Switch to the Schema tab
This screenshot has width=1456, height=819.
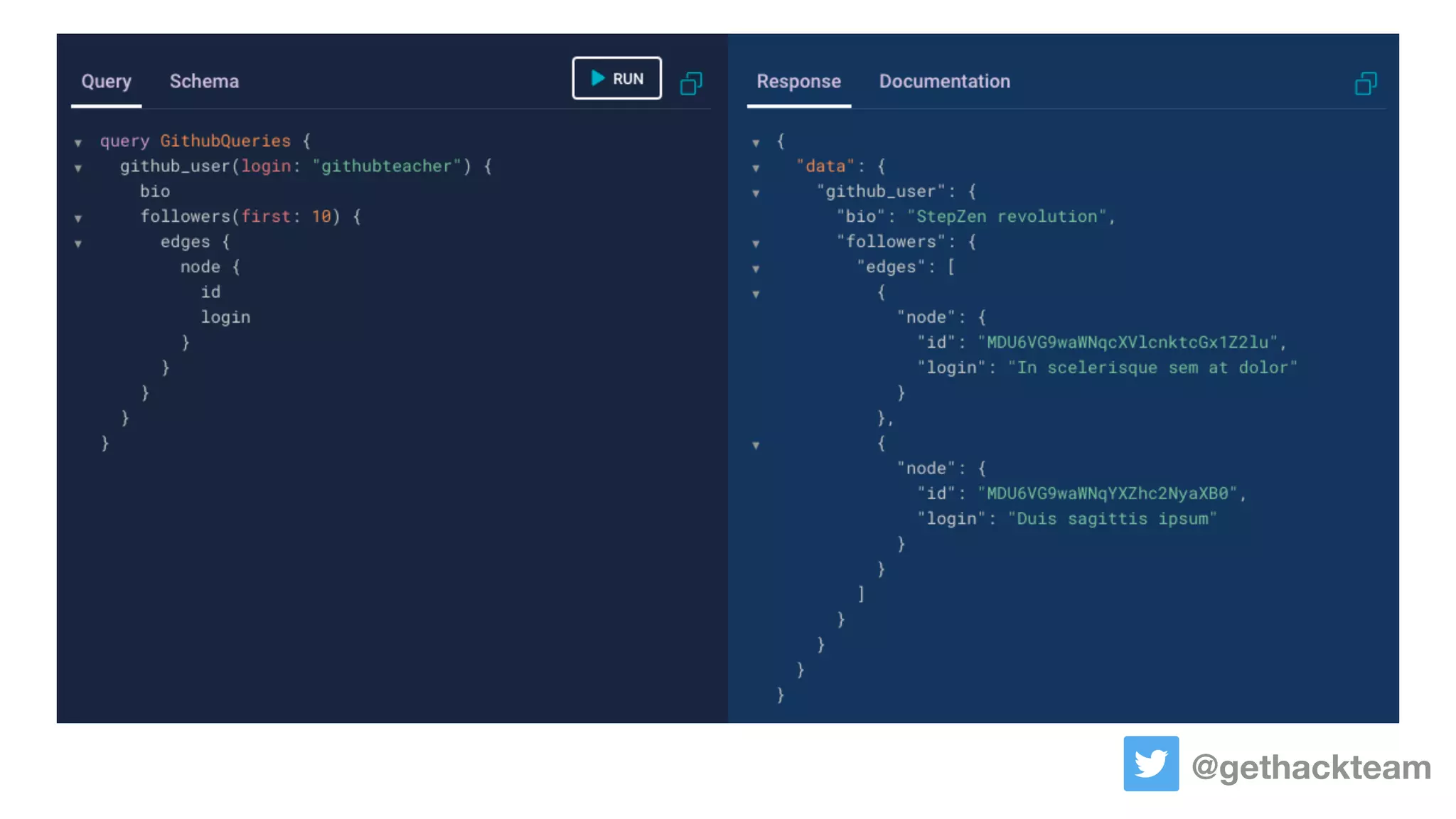click(x=204, y=81)
